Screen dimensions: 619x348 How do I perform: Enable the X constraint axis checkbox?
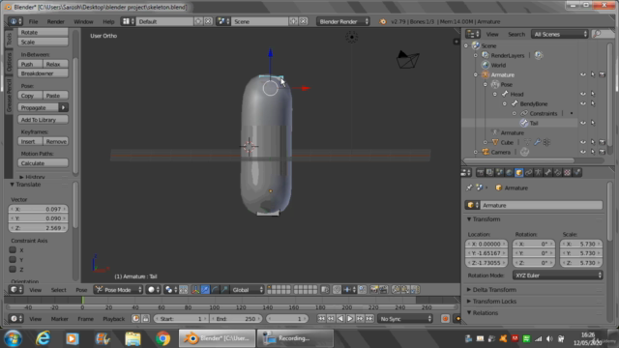pos(13,249)
